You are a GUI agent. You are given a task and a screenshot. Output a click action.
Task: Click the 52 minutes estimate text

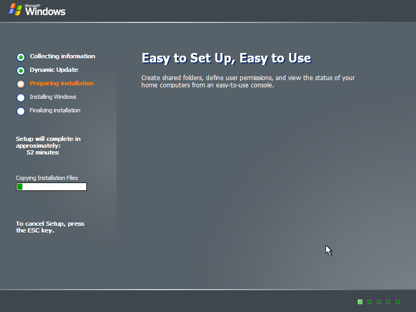(x=43, y=152)
